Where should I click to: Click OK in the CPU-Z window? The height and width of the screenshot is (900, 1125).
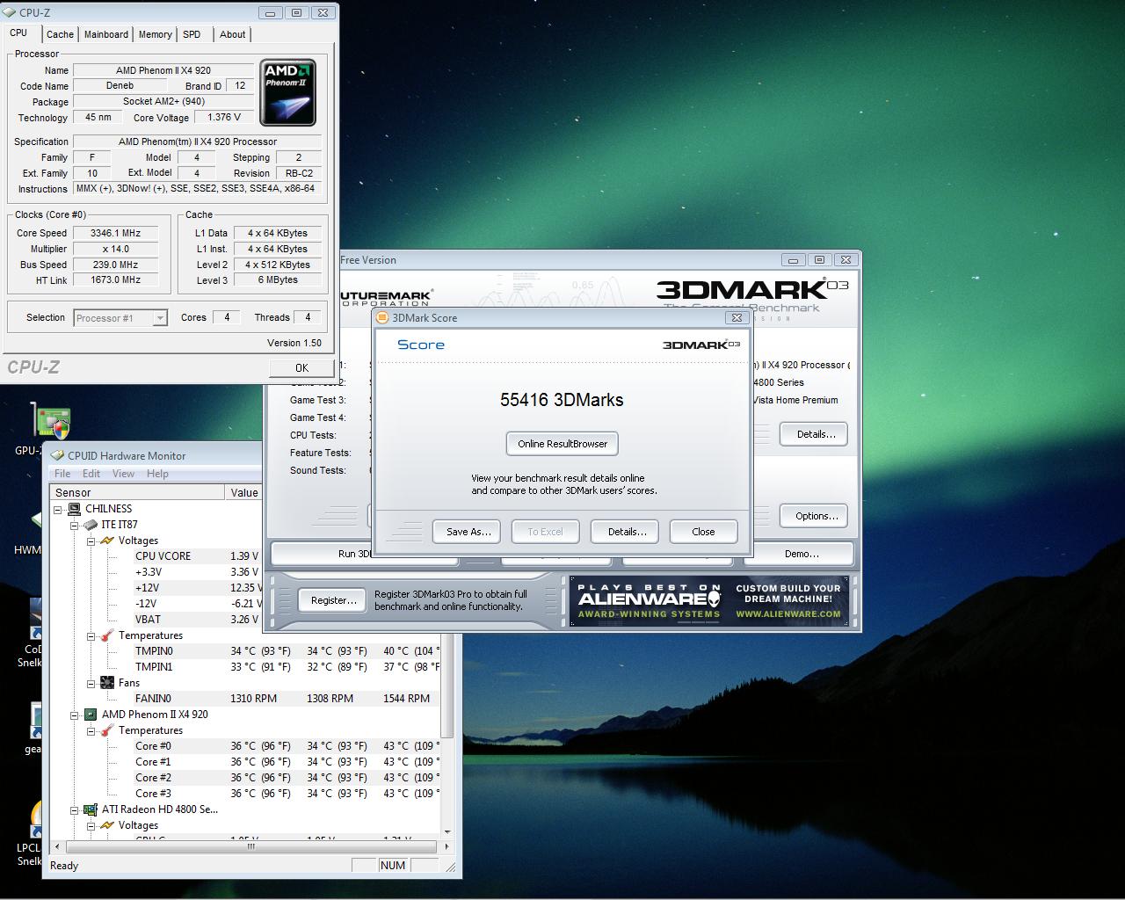301,368
